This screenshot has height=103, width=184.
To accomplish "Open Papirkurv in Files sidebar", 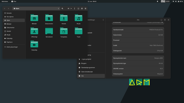I will click(14, 42).
